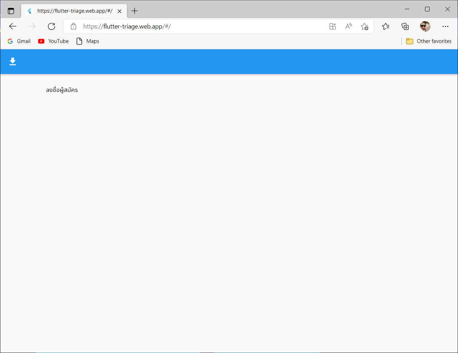View site information via the lock icon
This screenshot has width=458, height=353.
[73, 26]
